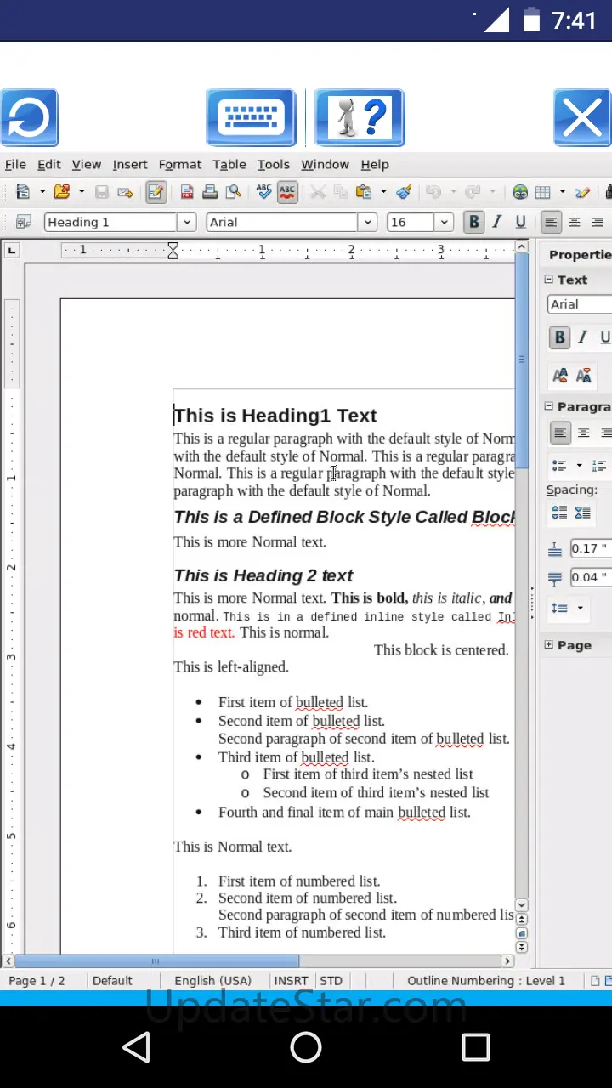The width and height of the screenshot is (612, 1088).
Task: Expand the Page section in sidebar
Action: coord(549,645)
